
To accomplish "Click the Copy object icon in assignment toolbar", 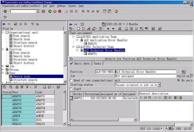I will pyautogui.click(x=84, y=29).
